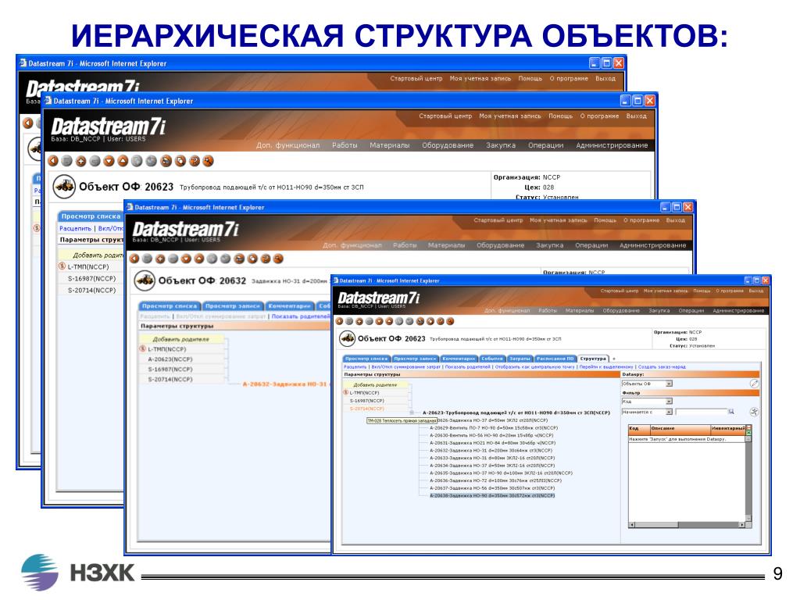Click Добавить родителя in front window
The height and width of the screenshot is (600, 800).
pyautogui.click(x=375, y=384)
